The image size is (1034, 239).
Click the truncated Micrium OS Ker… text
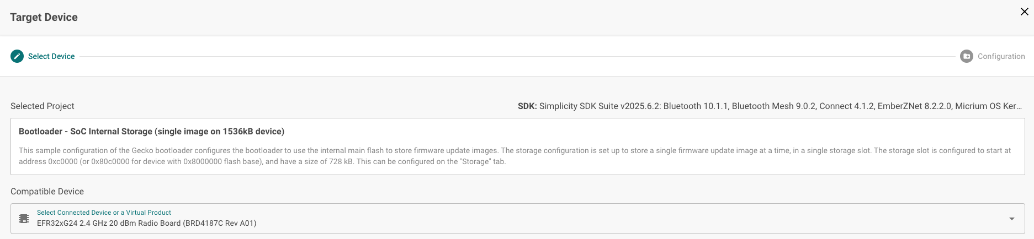(988, 106)
